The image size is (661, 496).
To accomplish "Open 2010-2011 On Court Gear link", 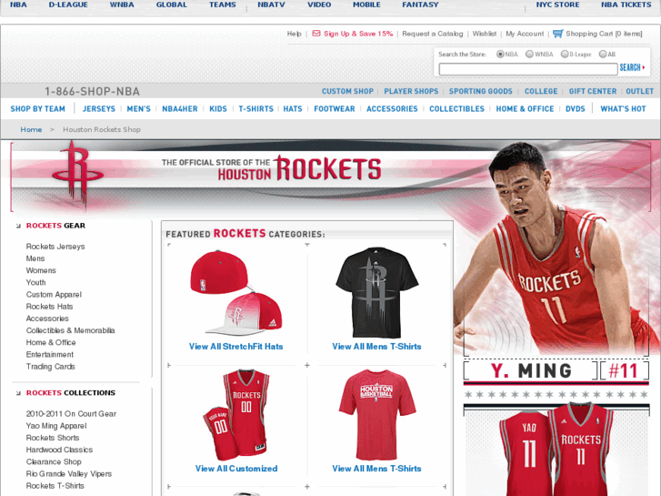I will (71, 414).
